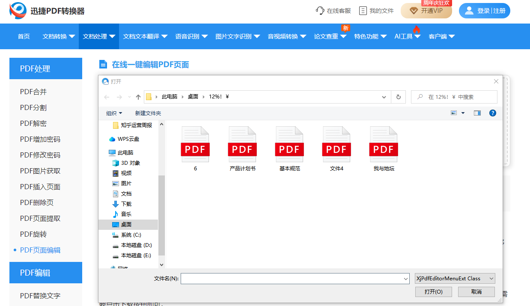Expand the 文件名 history dropdown

(406, 279)
